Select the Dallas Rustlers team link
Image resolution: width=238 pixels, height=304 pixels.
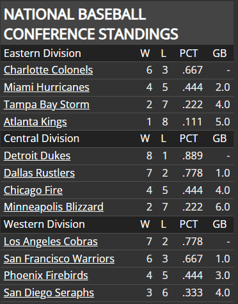tap(39, 173)
